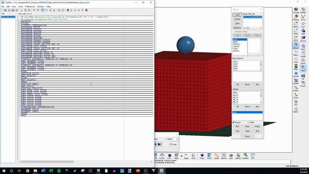Open the Particle tool icon
Screen dimensions: 309x174
[x=296, y=74]
